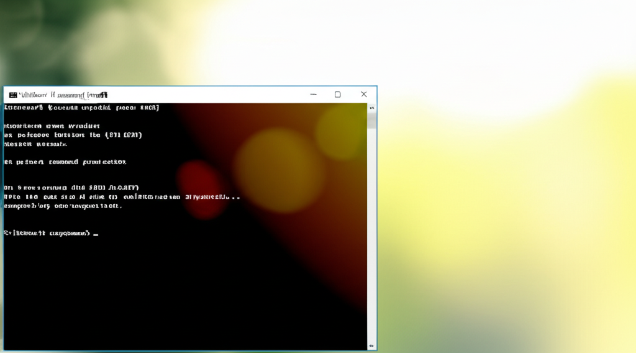Click the large yellow circle inside the console
This screenshot has height=353, width=636.
279,162
